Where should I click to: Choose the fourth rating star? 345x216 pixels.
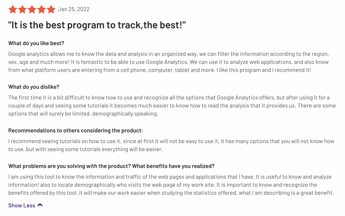coord(41,9)
